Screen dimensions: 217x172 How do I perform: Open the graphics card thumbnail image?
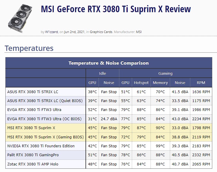(20, 18)
